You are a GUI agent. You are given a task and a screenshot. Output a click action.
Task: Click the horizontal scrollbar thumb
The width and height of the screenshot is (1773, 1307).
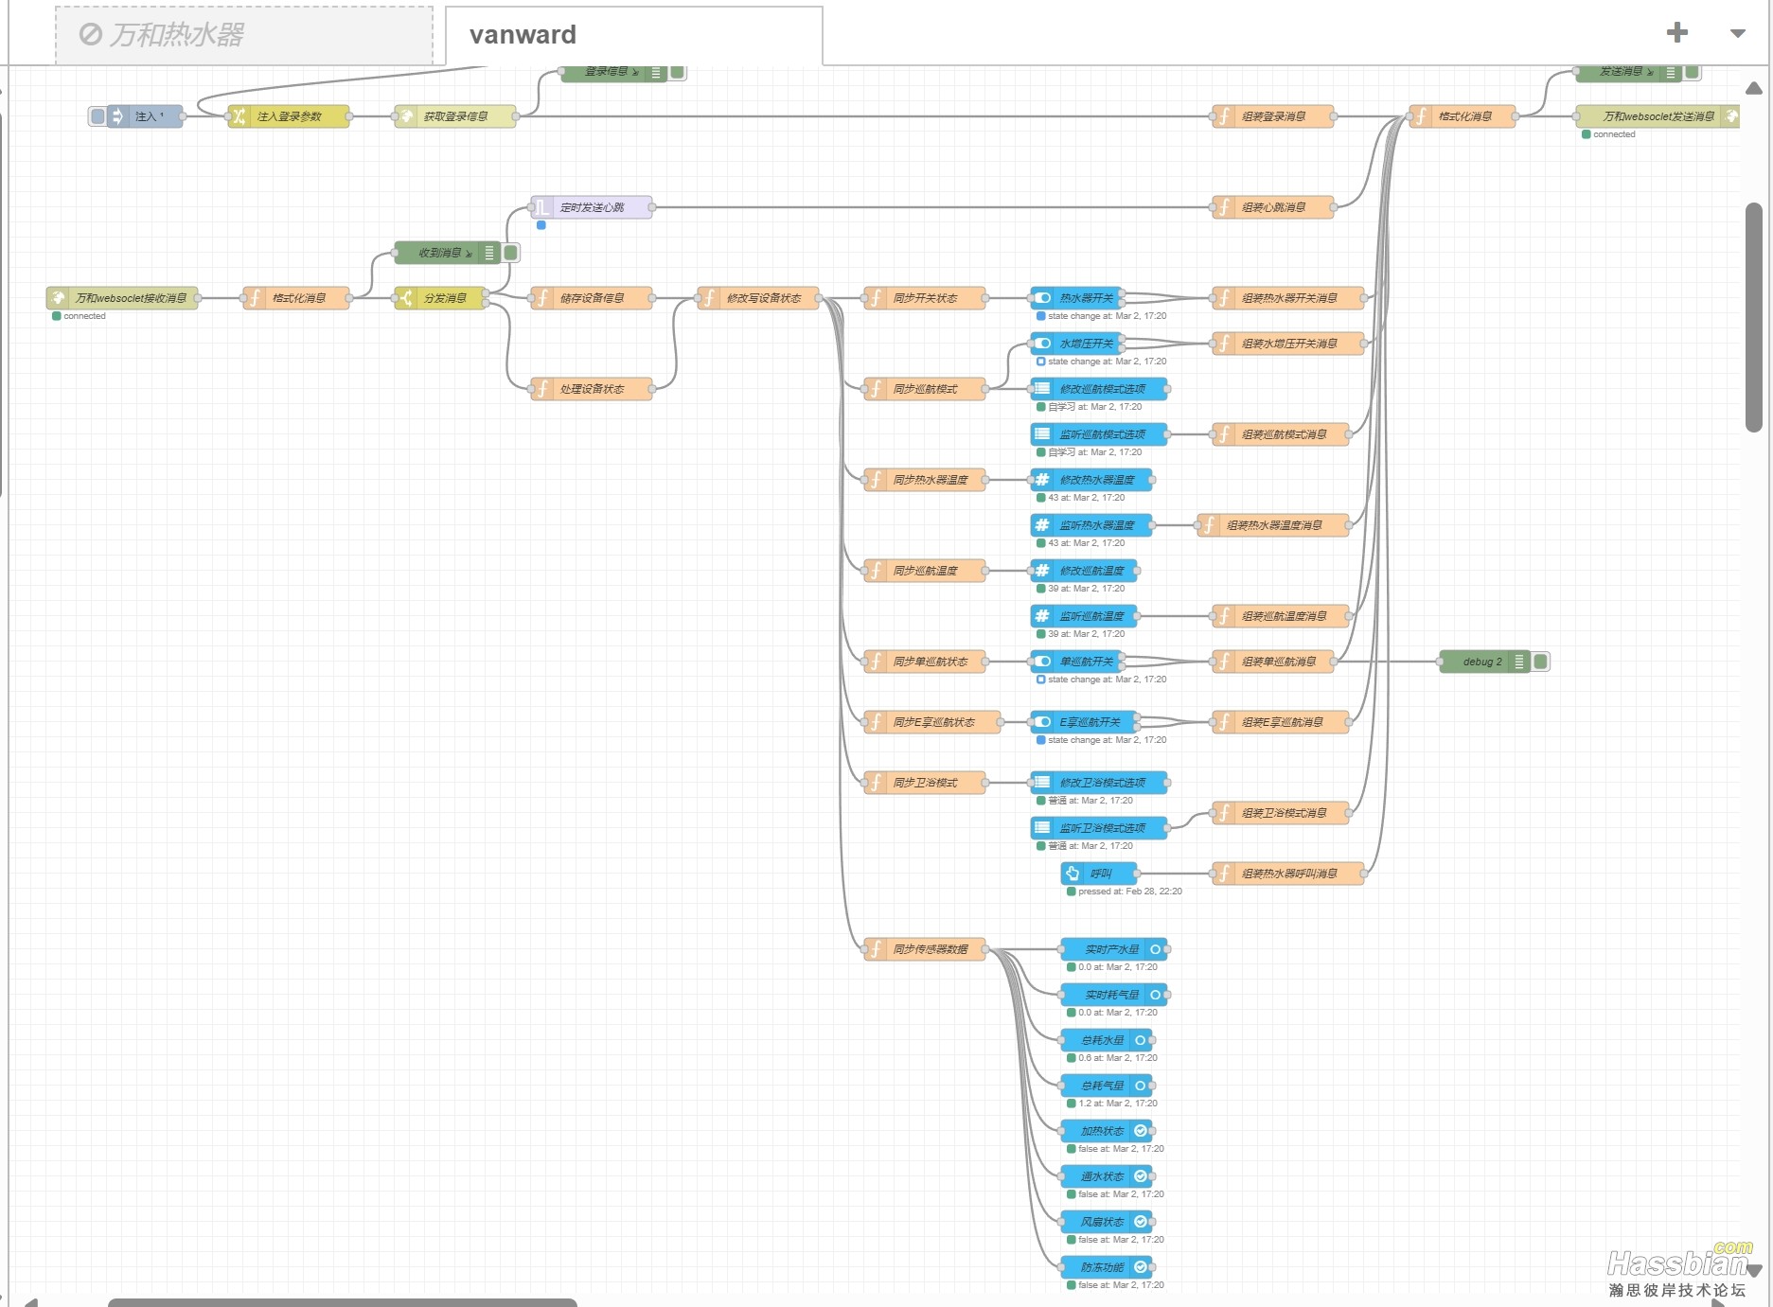tap(343, 1302)
